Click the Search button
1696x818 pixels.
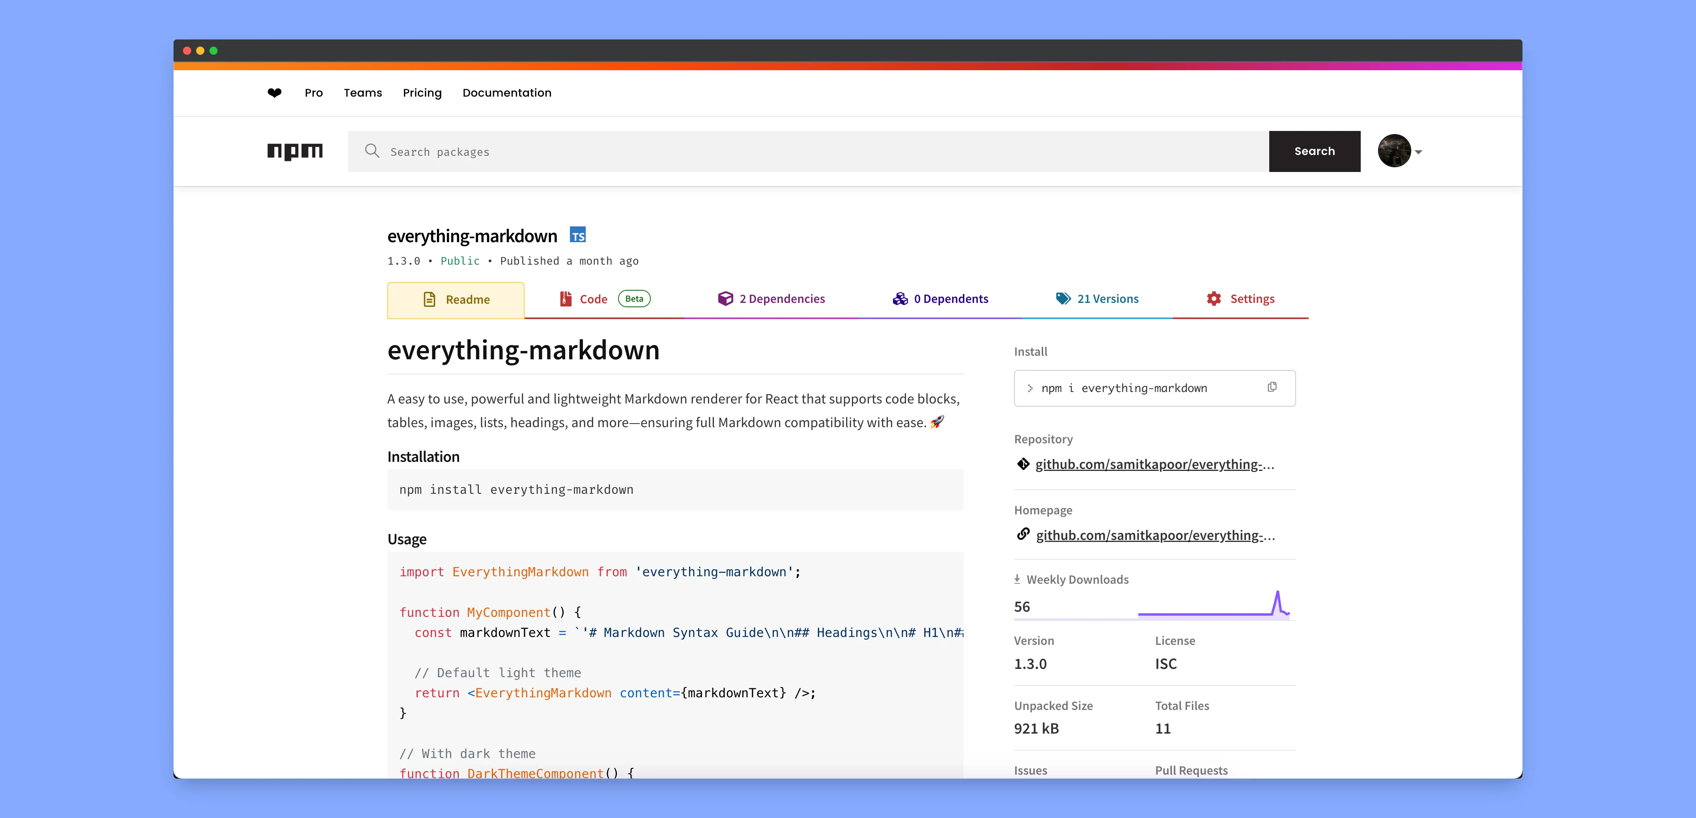[1314, 151]
